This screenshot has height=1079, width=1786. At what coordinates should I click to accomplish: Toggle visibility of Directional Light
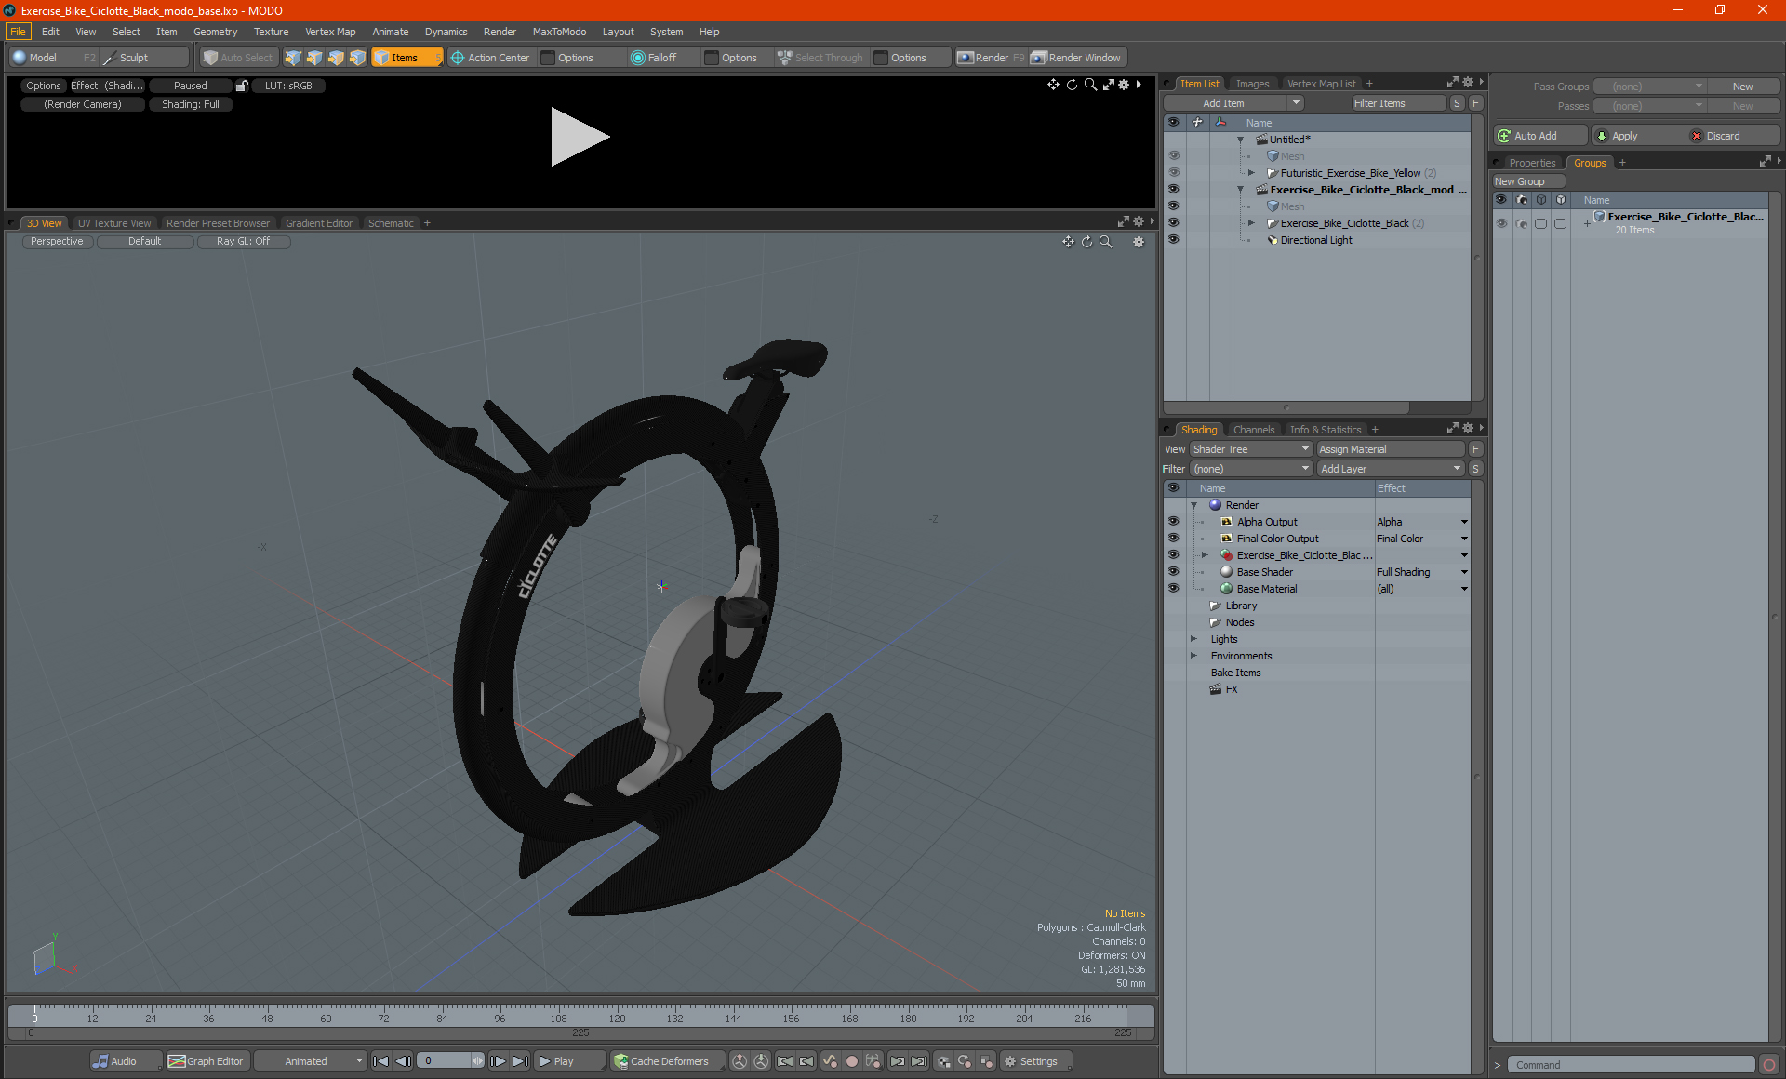(1174, 240)
